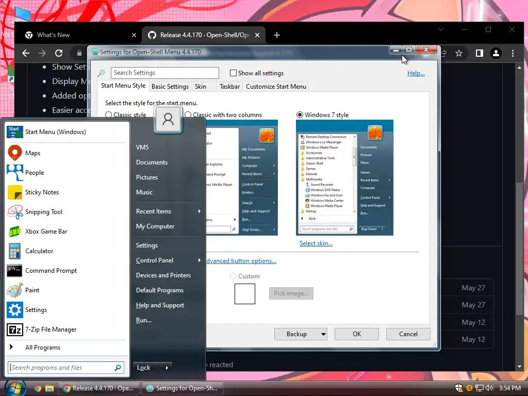Go back in Chrome
The width and height of the screenshot is (528, 396).
tap(26, 53)
